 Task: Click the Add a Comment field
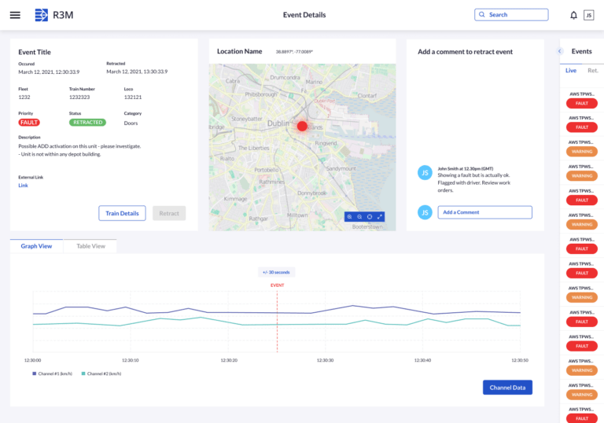[x=484, y=212]
